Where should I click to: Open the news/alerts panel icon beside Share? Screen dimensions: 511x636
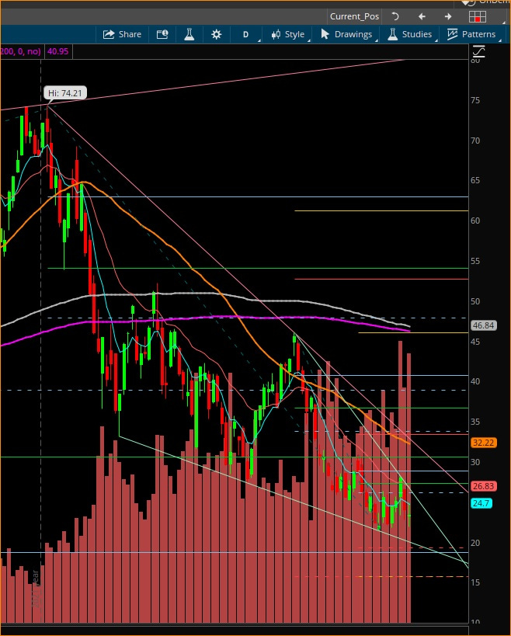162,34
